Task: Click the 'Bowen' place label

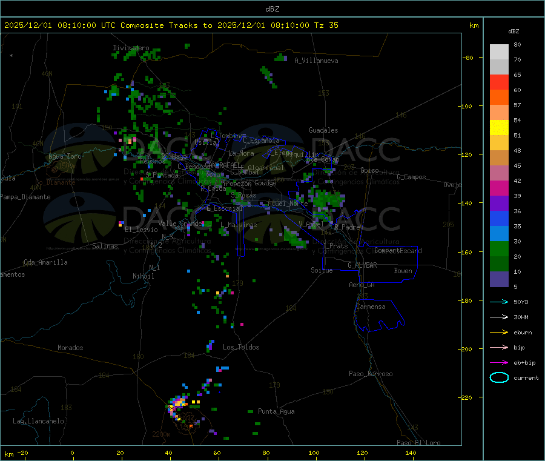Action: coord(403,271)
